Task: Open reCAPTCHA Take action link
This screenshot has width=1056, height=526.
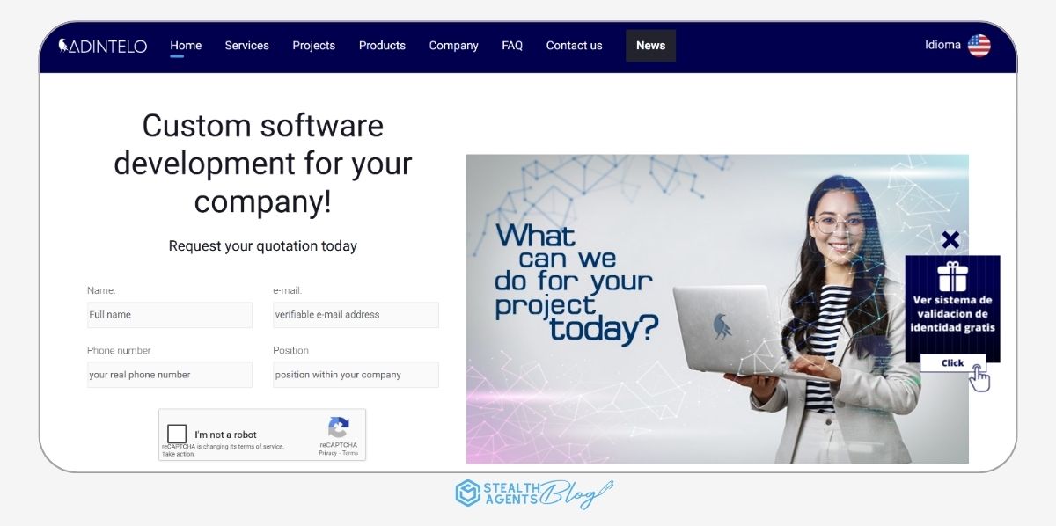Action: pos(179,454)
